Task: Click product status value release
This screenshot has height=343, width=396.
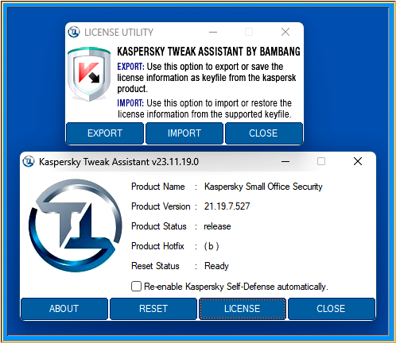Action: pyautogui.click(x=217, y=226)
